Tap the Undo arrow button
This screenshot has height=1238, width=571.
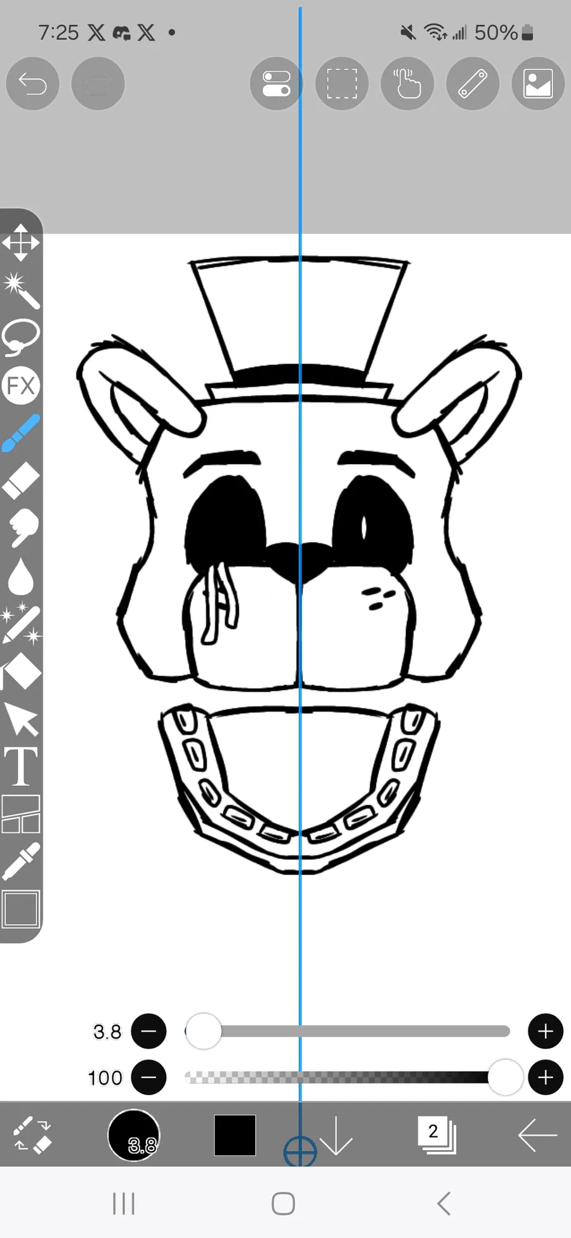pos(32,84)
